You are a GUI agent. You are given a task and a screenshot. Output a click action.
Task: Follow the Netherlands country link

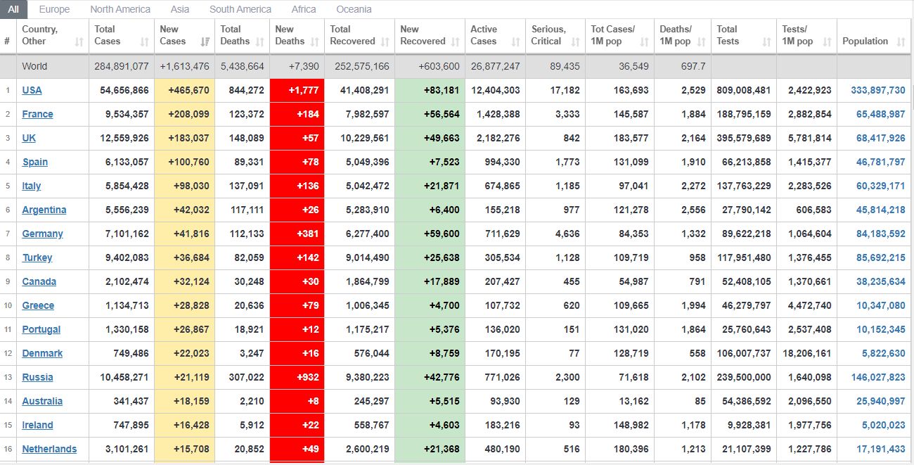point(49,449)
